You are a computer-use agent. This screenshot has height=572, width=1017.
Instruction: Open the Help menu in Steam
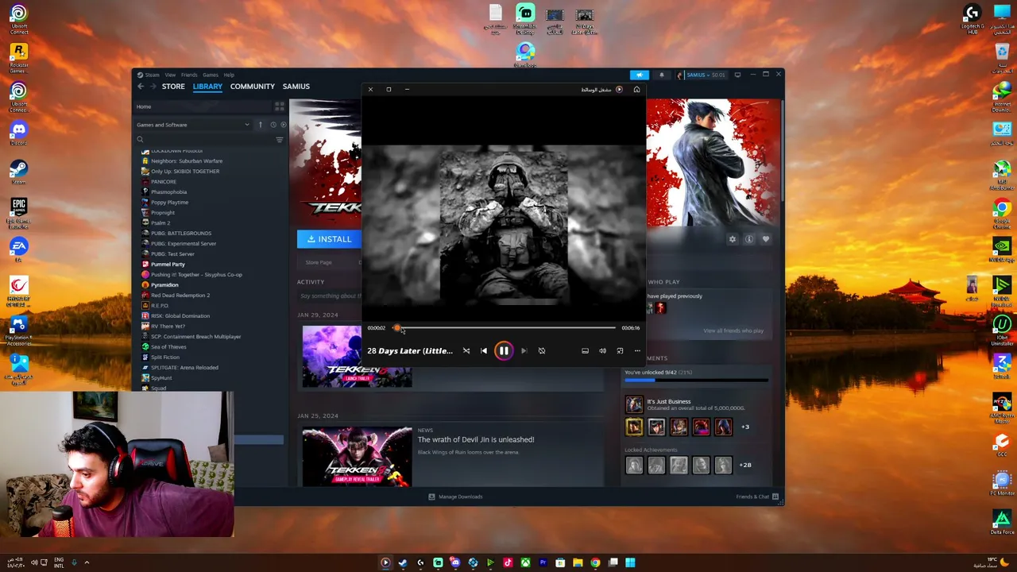[229, 75]
